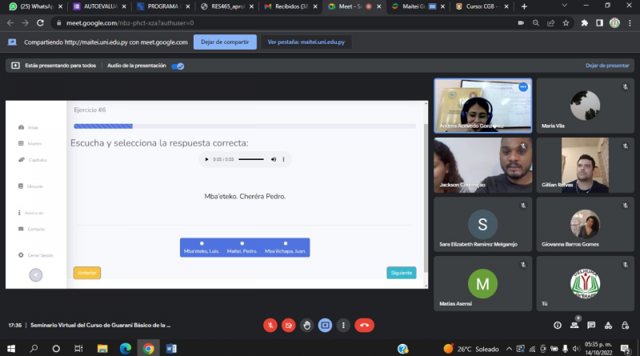Viewport: 640px width, 356px height.
Task: Switch to the Recibidos Gmail tab
Action: [287, 6]
